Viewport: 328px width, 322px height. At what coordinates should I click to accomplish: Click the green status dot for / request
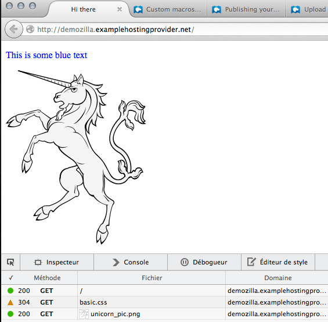tap(10, 291)
